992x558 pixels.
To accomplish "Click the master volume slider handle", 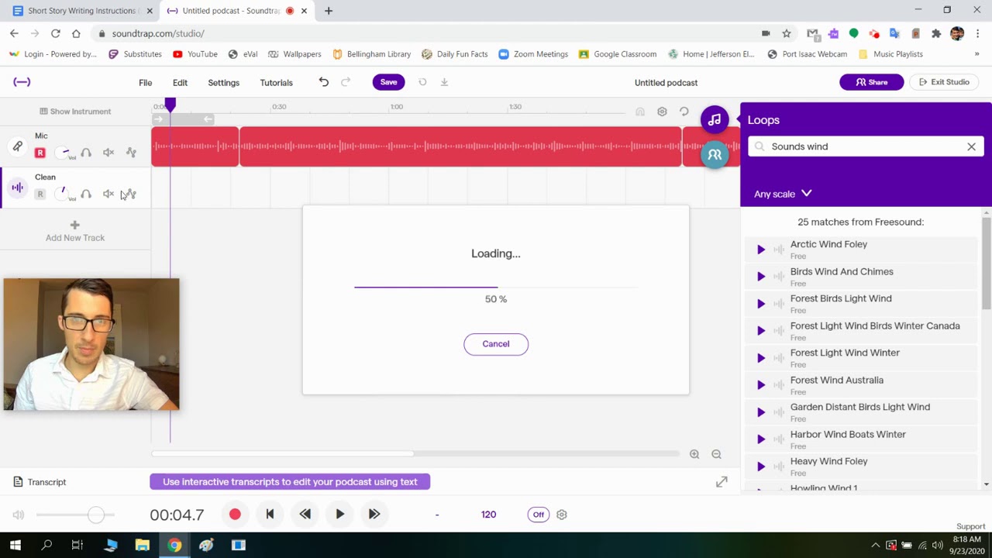I will coord(95,515).
